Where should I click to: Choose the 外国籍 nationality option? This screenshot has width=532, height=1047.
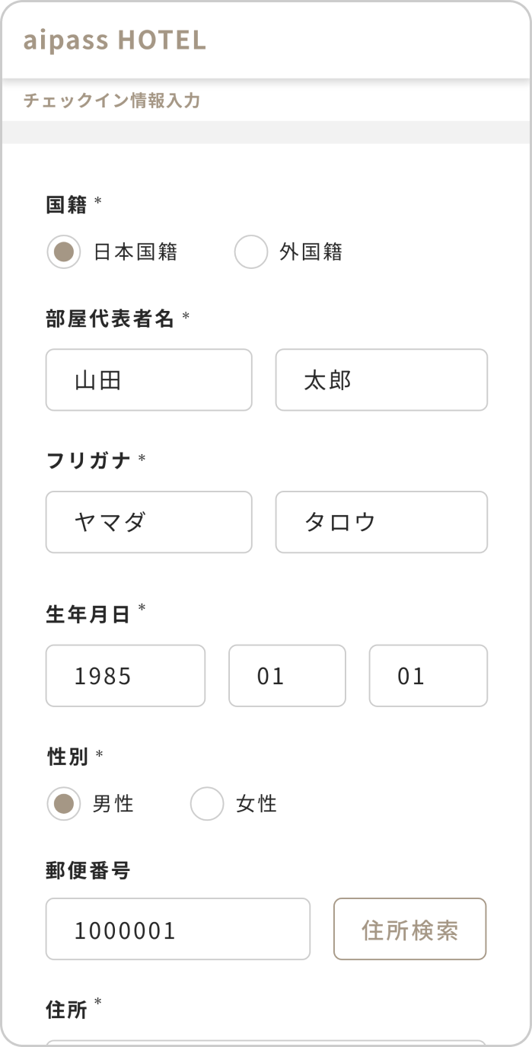(251, 252)
